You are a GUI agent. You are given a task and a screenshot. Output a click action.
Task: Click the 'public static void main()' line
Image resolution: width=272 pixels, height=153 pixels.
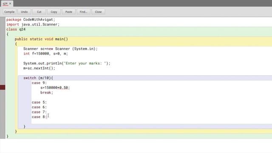tap(41, 39)
